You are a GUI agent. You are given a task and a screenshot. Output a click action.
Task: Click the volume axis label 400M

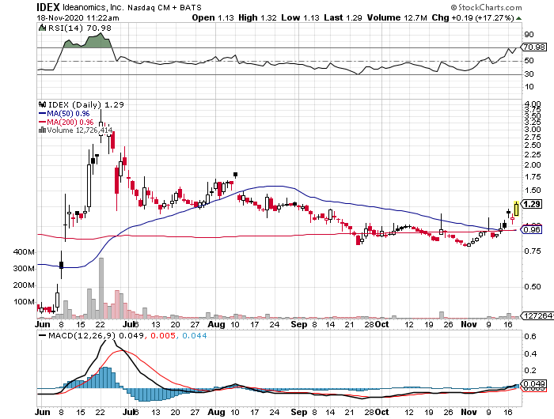click(24, 252)
